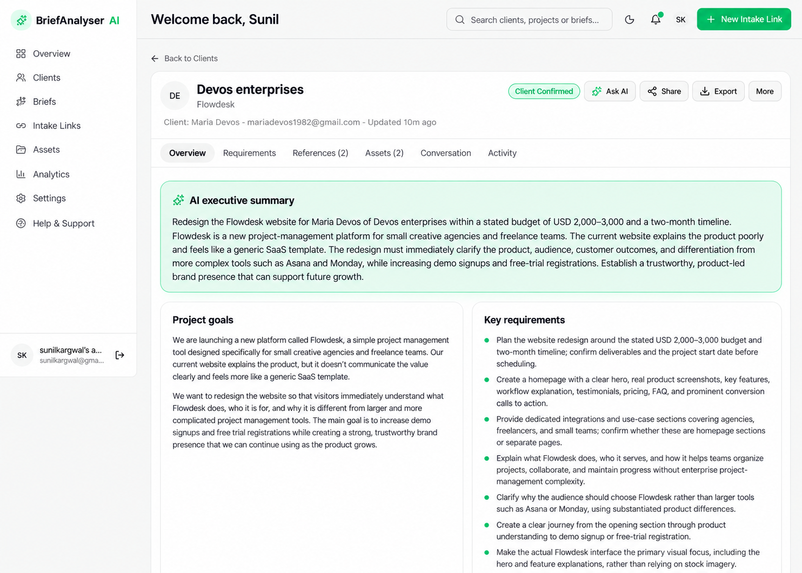
Task: Click the Help & Support lifebuoy icon
Action: point(21,223)
